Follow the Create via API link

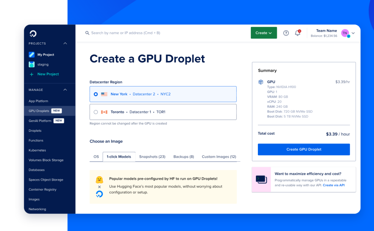tap(334, 185)
